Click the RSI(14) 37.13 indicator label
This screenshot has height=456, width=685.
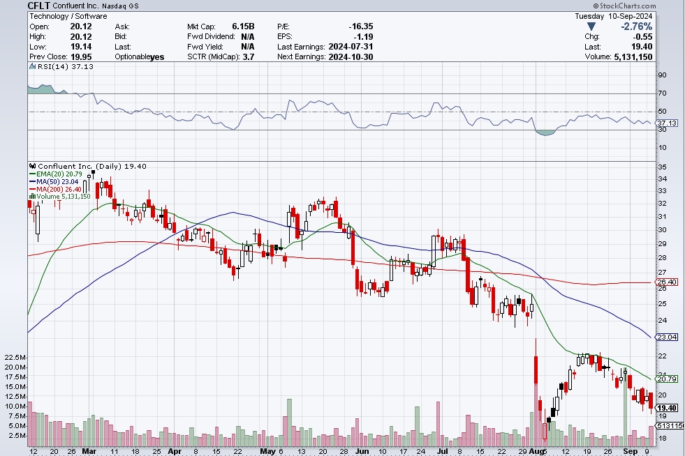[66, 66]
